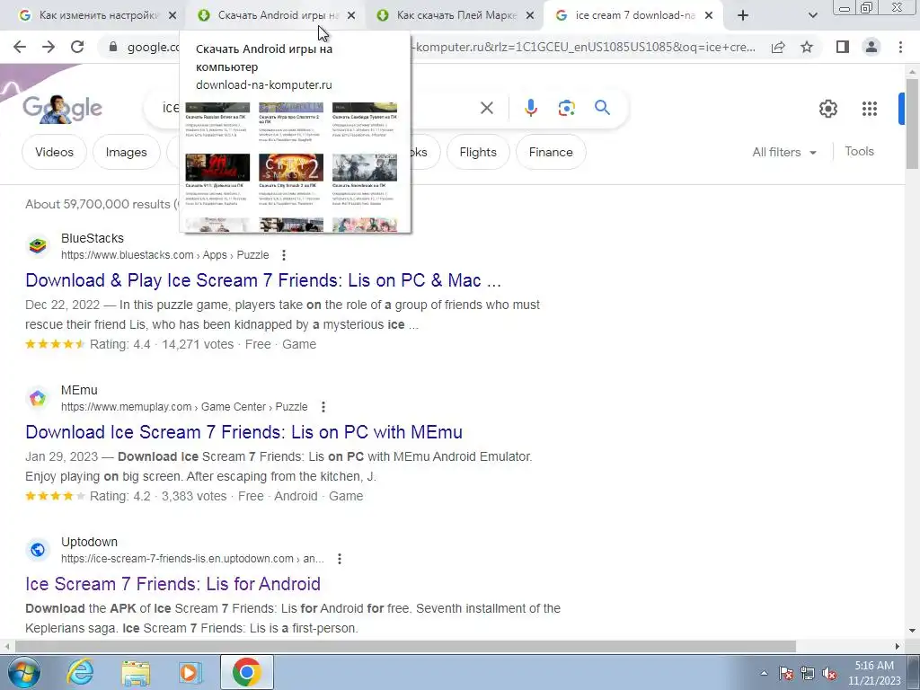Screen dimensions: 920x690
Task: Click the tab preview thumbnail of download-na-komputer.ru
Action: click(x=295, y=166)
